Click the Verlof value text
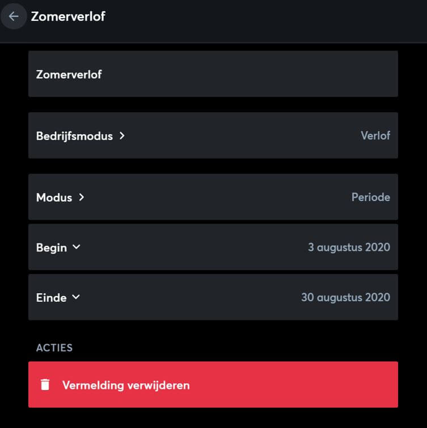Viewport: 427px width, 428px height. point(375,136)
